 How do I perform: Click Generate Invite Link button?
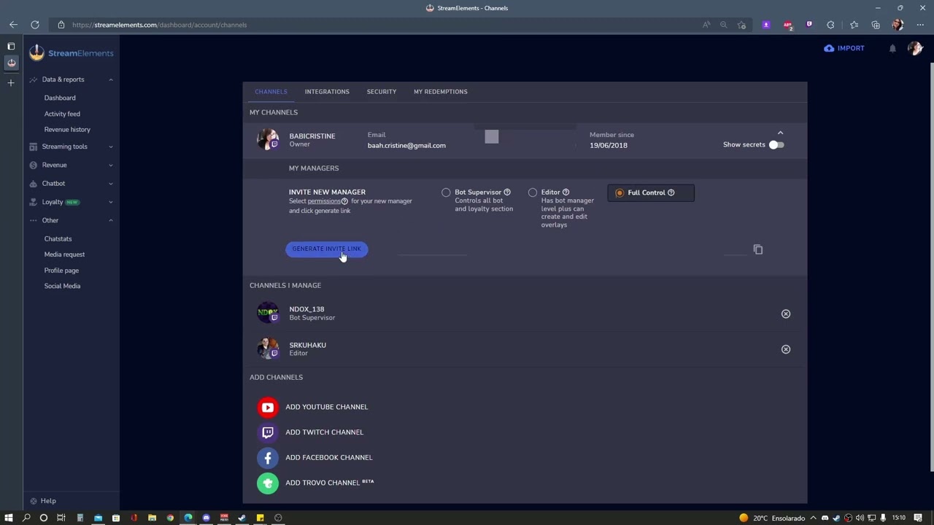coord(327,249)
